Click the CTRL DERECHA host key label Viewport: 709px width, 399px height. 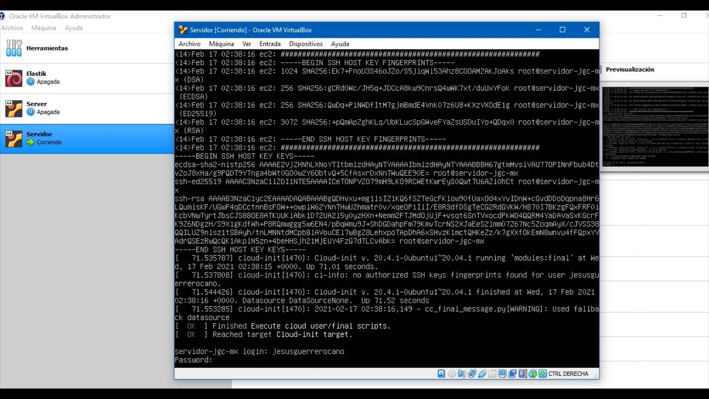[568, 374]
